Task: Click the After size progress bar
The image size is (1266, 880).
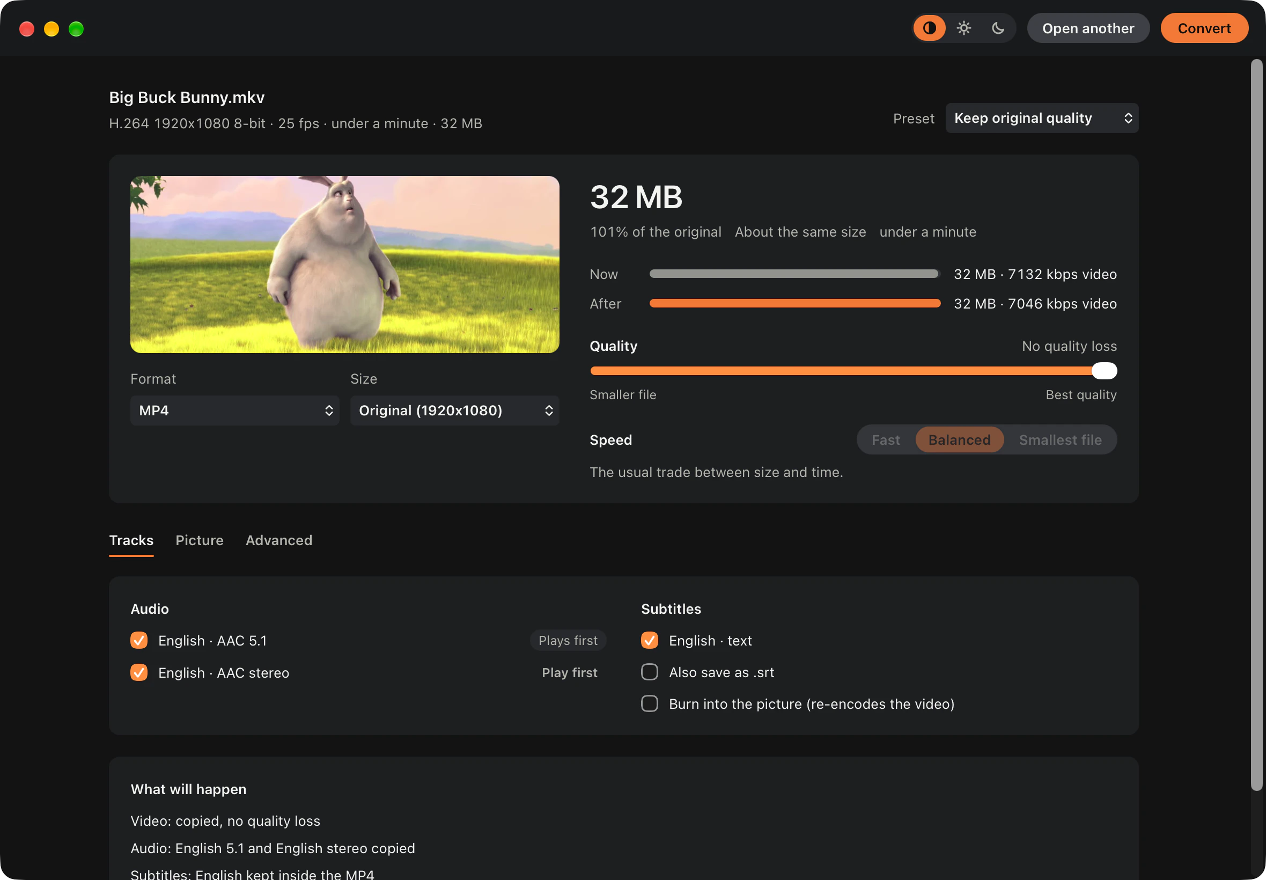Action: click(x=795, y=303)
